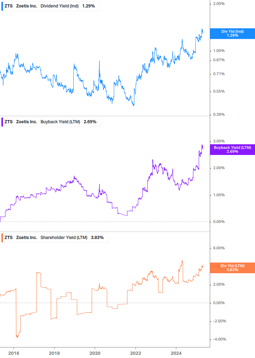
Task: Click the 2022 label on time axis
Action: click(136, 353)
